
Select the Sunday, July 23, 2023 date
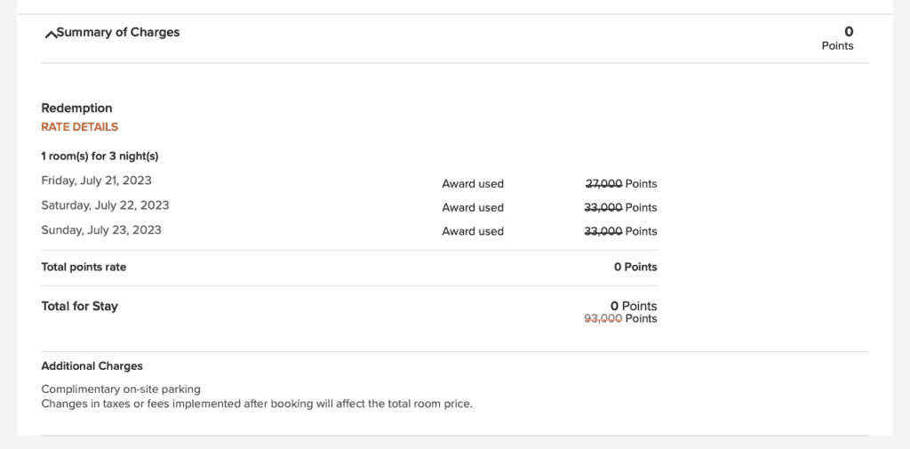pyautogui.click(x=101, y=230)
